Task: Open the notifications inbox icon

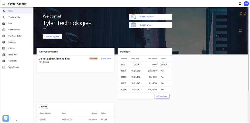Action: pyautogui.click(x=240, y=4)
